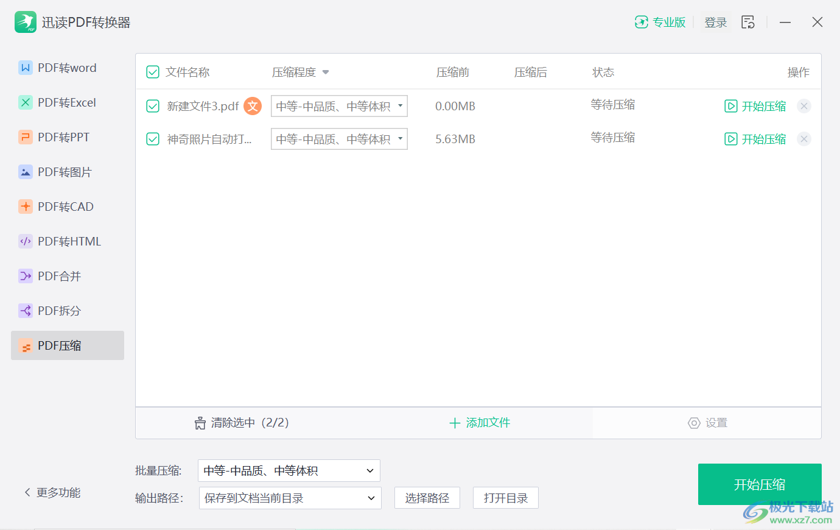Open compression level dropdown for 神奇照片自动打 file
Screen dimensions: 840x530
[339, 139]
